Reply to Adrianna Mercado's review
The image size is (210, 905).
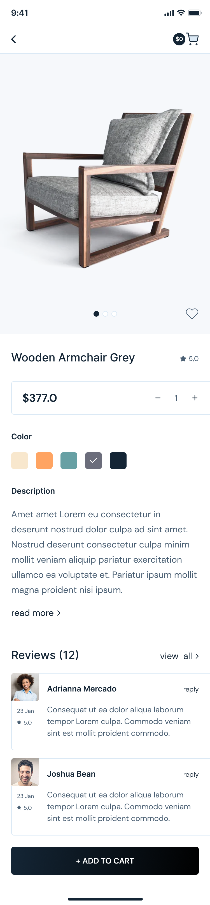(x=191, y=689)
